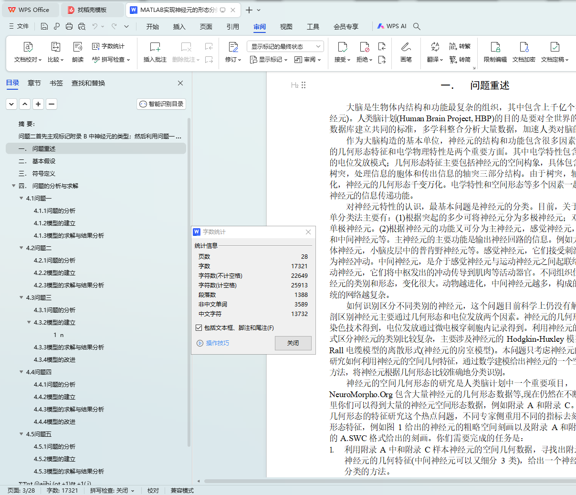This screenshot has height=495, width=576.
Task: Click 关闭 button in word count dialog
Action: [293, 343]
